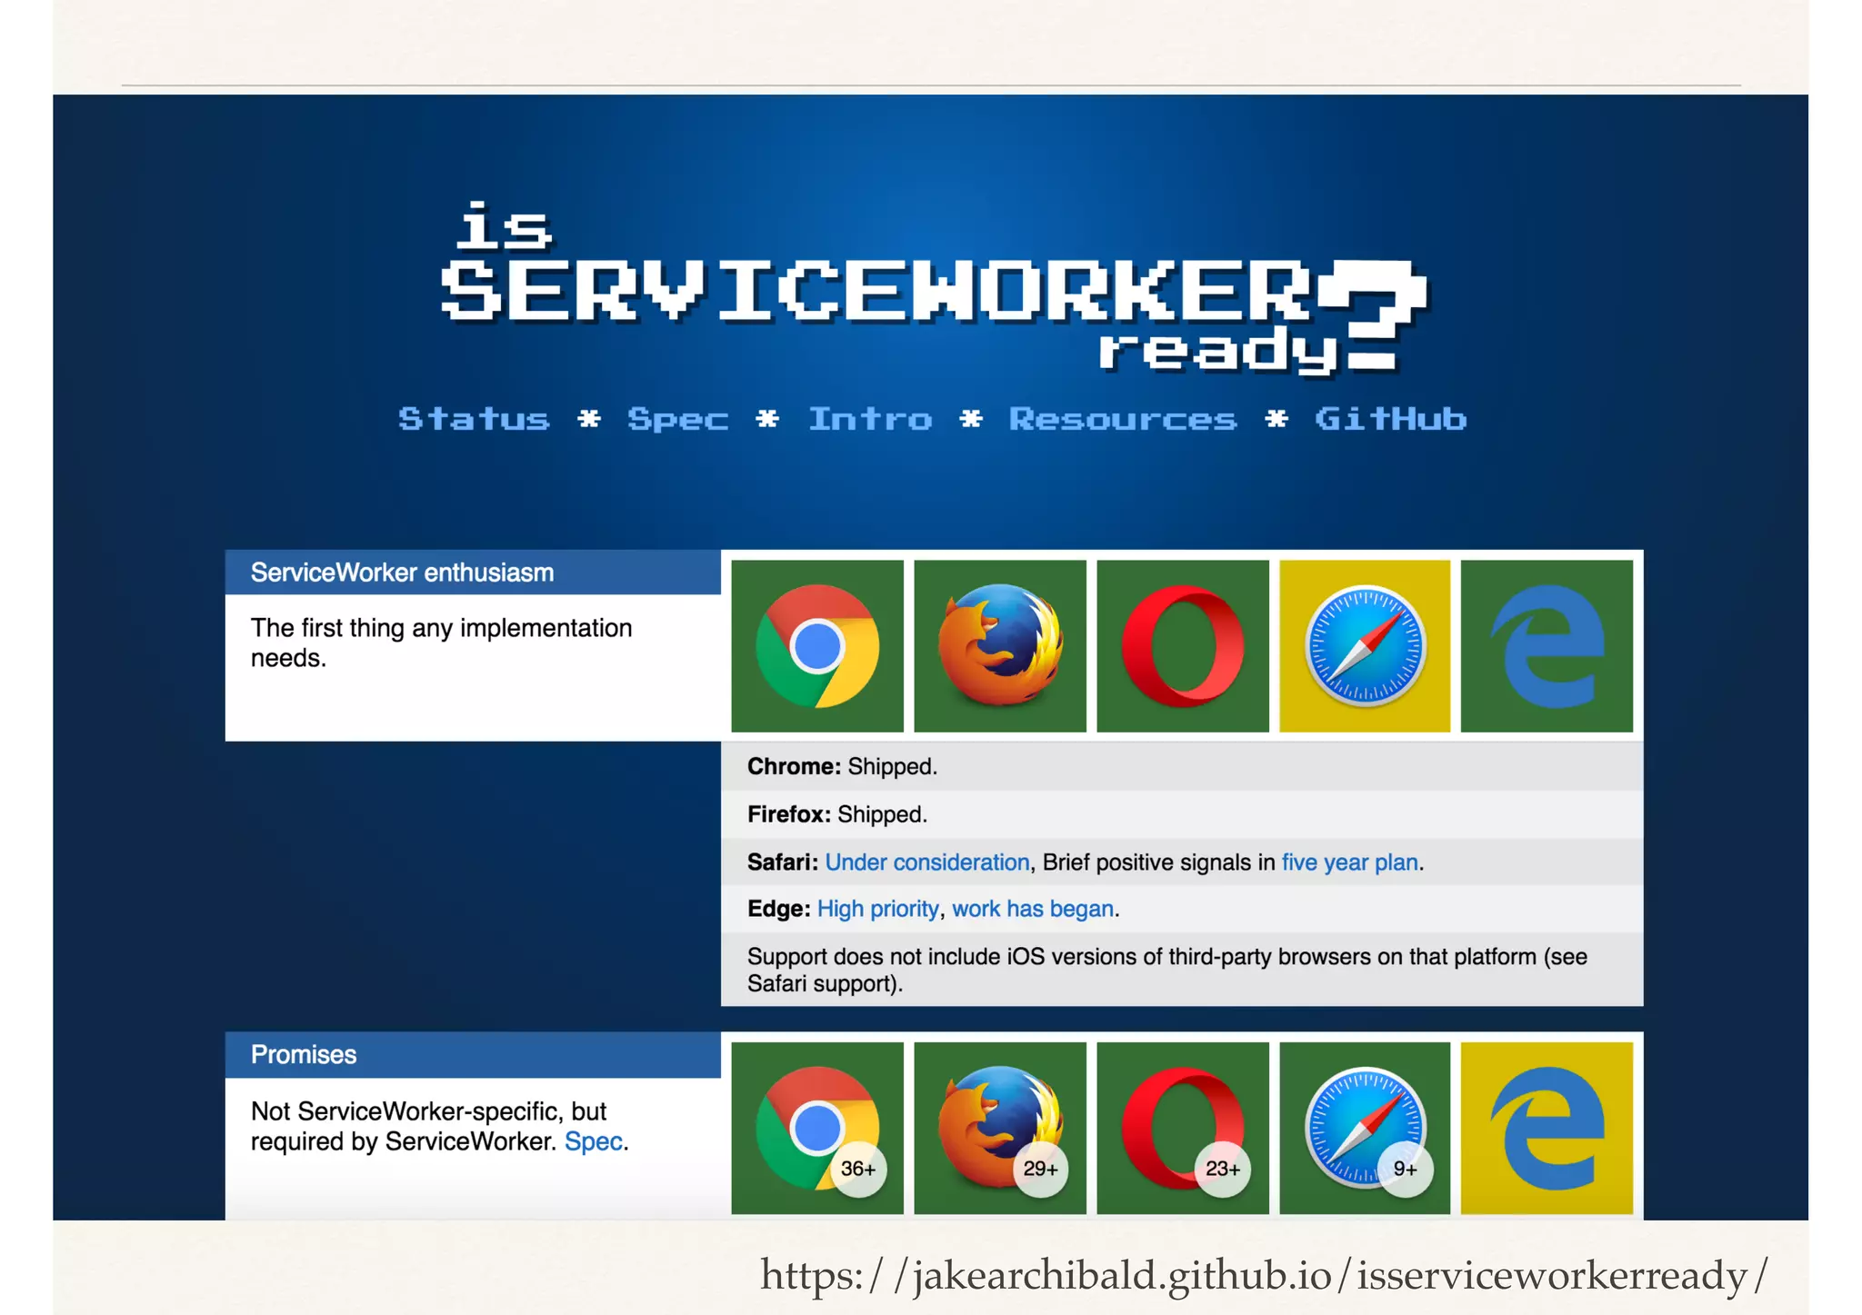1862x1315 pixels.
Task: Open the 'five year plan' link
Action: coord(1350,862)
